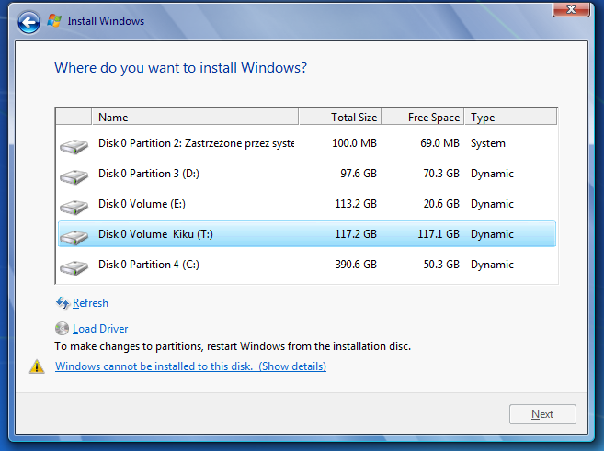Screen dimensions: 604x451
Task: Open the Load Driver link
Action: (x=100, y=329)
